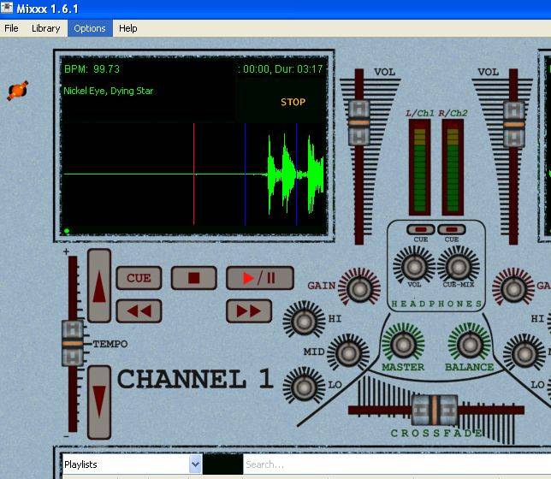Click BPM 99.73 readout
This screenshot has height=479, width=551.
(x=92, y=69)
